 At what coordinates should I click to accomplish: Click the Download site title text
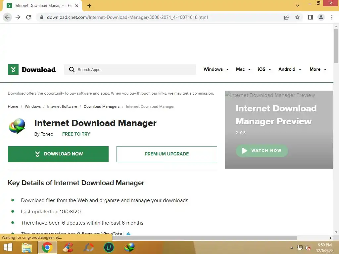pos(38,69)
